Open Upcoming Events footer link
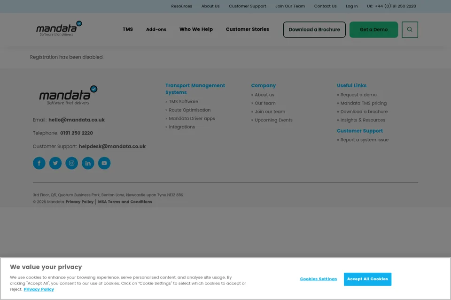The image size is (451, 300). (273, 120)
